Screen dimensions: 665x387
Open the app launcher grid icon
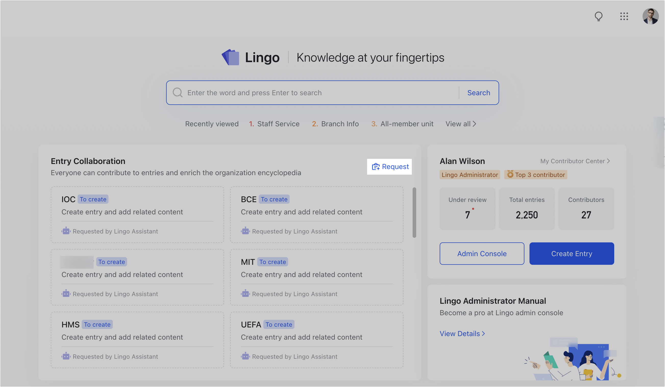(x=624, y=16)
